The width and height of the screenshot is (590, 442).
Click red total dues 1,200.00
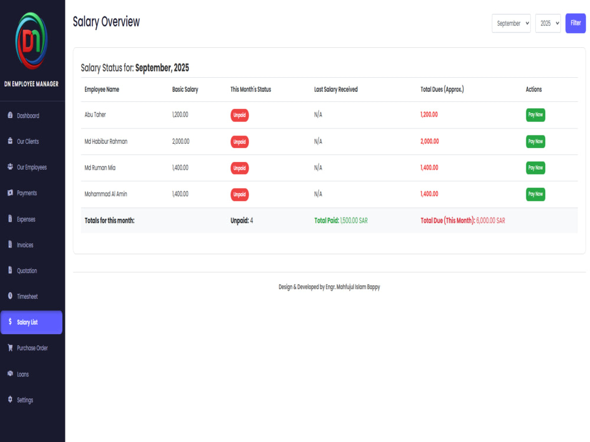429,115
